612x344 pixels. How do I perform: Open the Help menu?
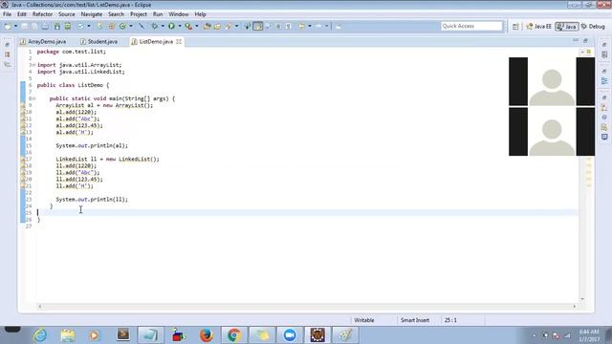tap(200, 14)
